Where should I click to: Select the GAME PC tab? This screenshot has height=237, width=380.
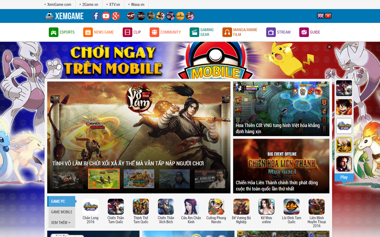pyautogui.click(x=61, y=201)
